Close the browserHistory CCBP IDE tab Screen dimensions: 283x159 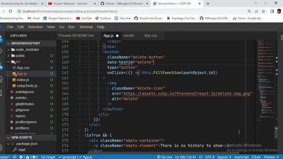point(199,4)
